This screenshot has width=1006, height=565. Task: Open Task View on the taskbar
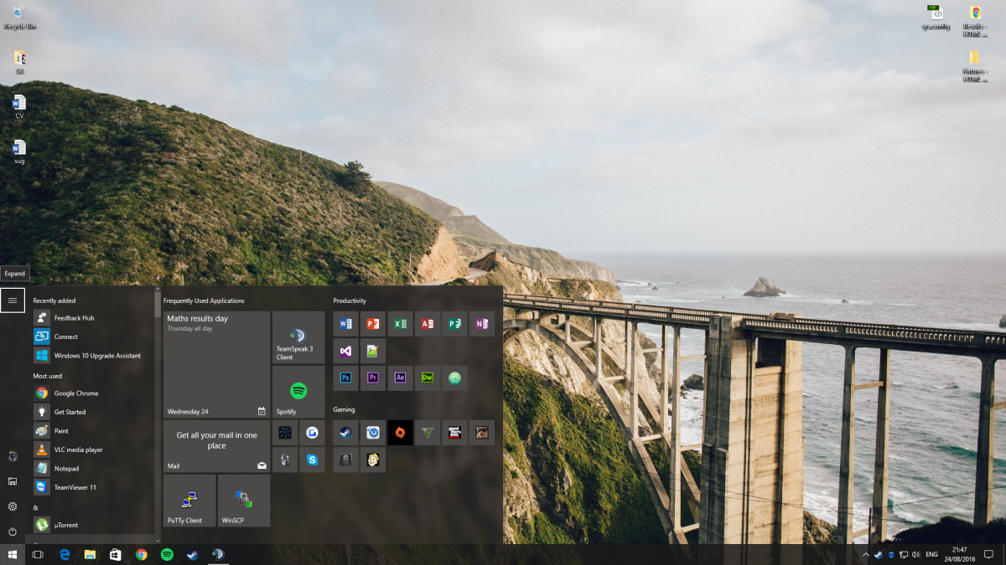(38, 554)
